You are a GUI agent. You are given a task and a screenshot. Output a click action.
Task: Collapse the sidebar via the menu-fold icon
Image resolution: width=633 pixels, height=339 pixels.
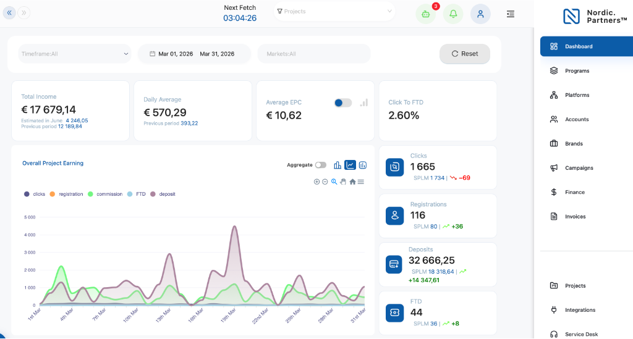click(x=510, y=14)
